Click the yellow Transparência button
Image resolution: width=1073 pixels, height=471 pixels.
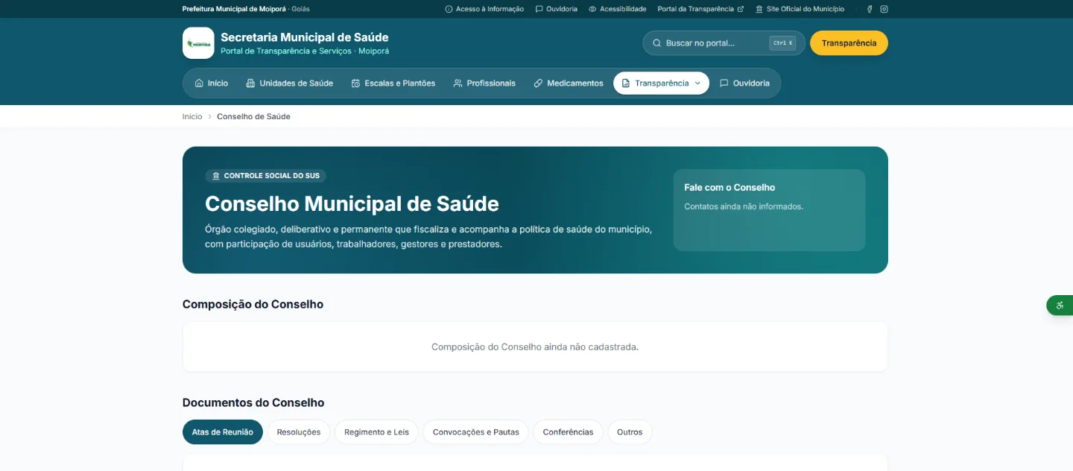pyautogui.click(x=849, y=43)
